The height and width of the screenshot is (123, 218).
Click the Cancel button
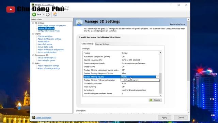(x=181, y=118)
